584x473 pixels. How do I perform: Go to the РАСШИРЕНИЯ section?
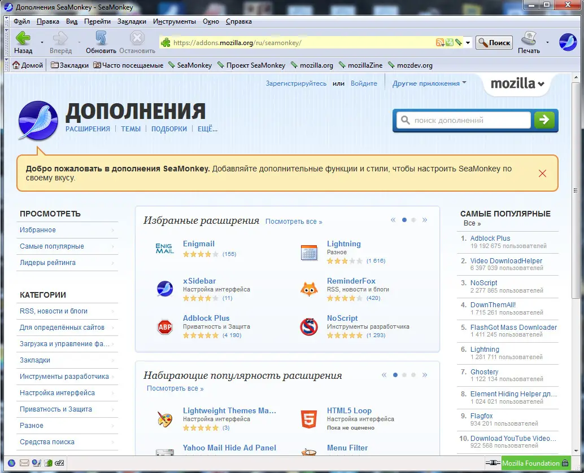[88, 129]
